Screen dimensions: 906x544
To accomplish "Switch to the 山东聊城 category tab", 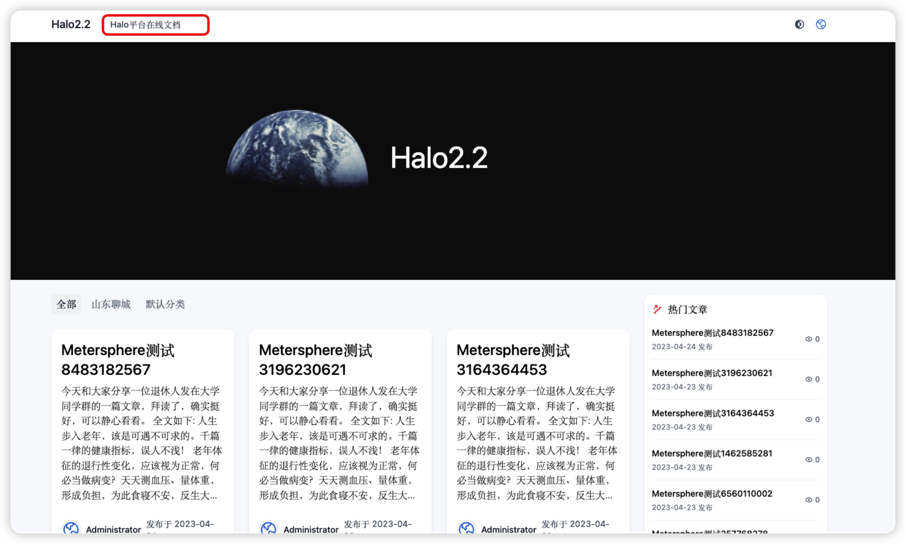I will (x=111, y=304).
